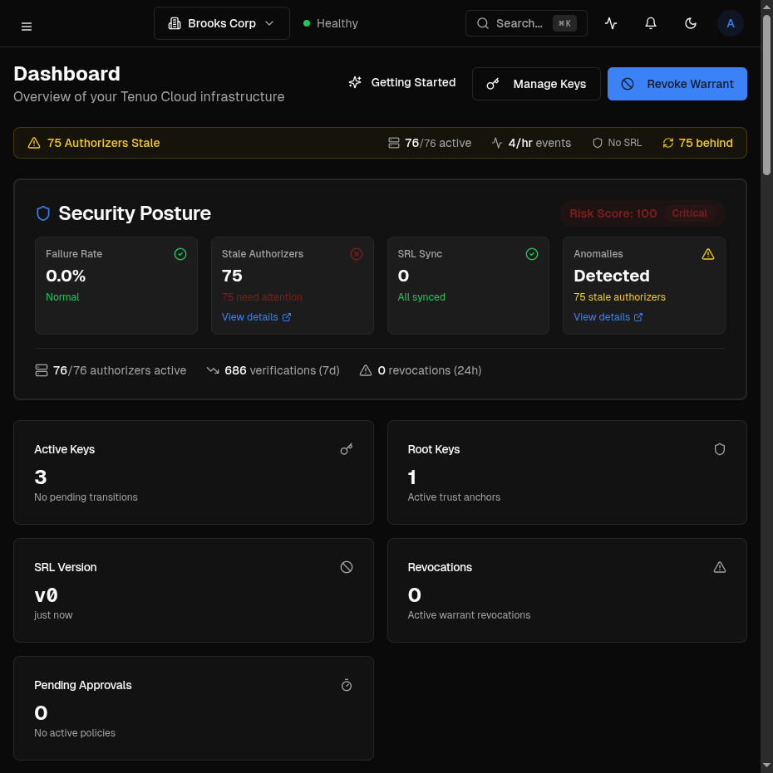Click the Anomalies warning triangle icon
Image resolution: width=773 pixels, height=773 pixels.
tap(708, 254)
